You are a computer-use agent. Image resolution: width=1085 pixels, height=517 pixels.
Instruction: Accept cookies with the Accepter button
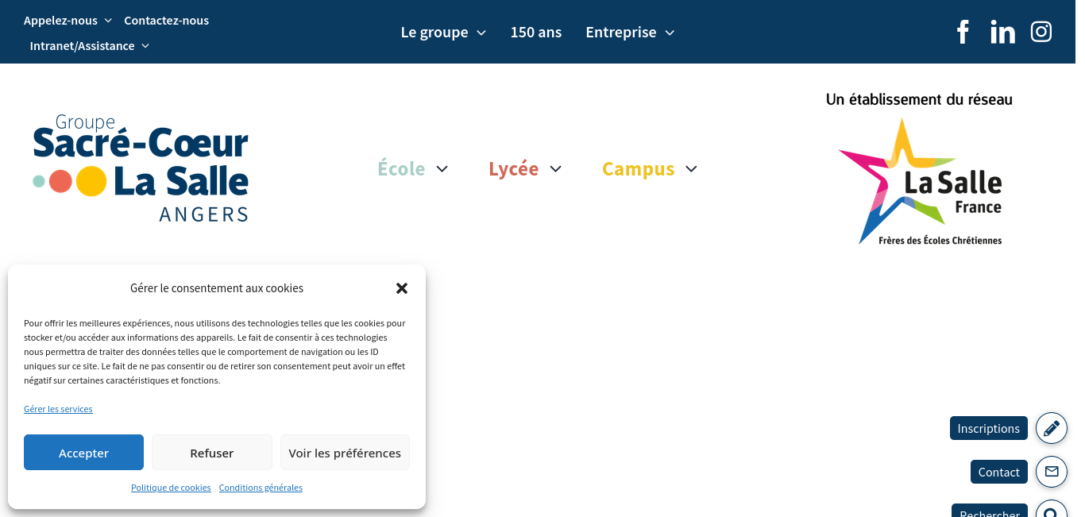[x=83, y=453]
